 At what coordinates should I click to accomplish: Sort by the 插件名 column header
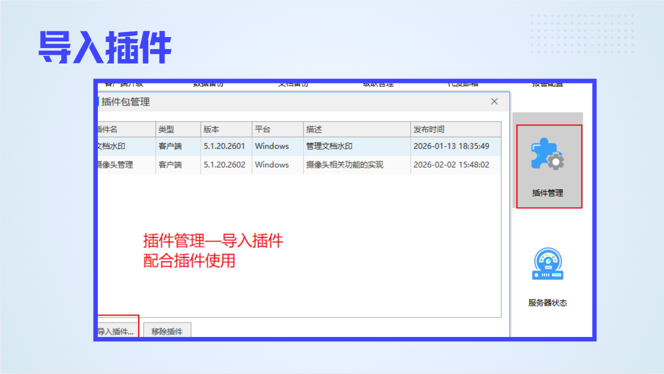[x=109, y=129]
